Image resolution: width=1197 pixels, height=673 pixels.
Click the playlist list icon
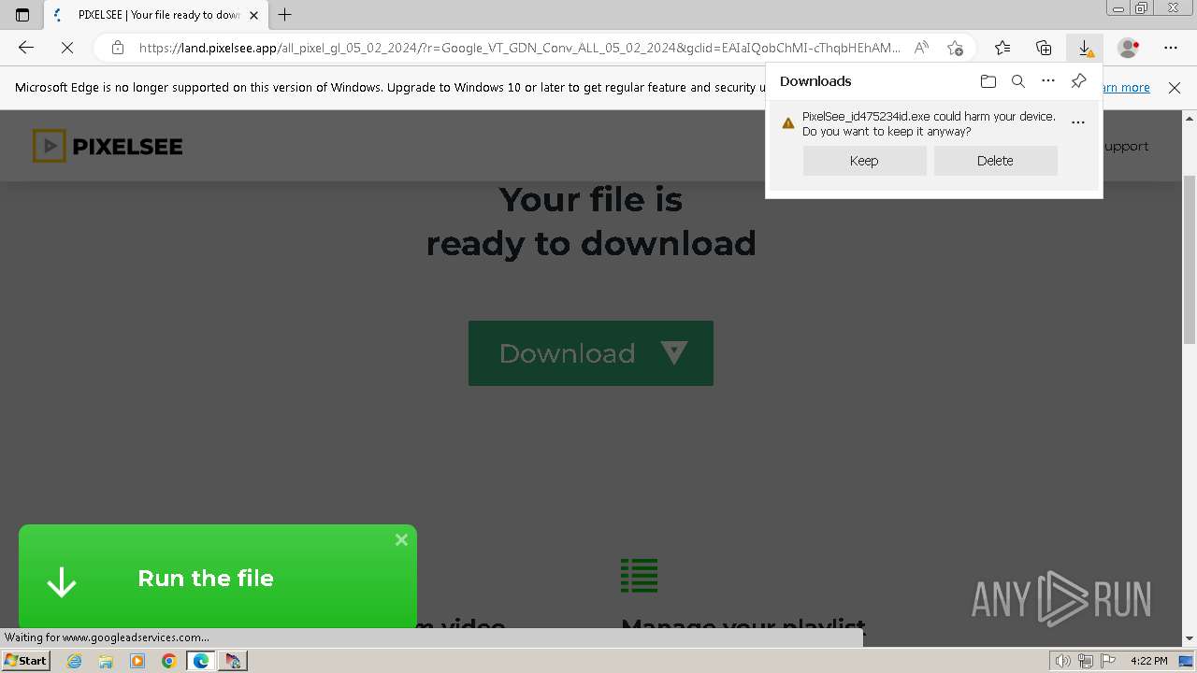coord(640,575)
